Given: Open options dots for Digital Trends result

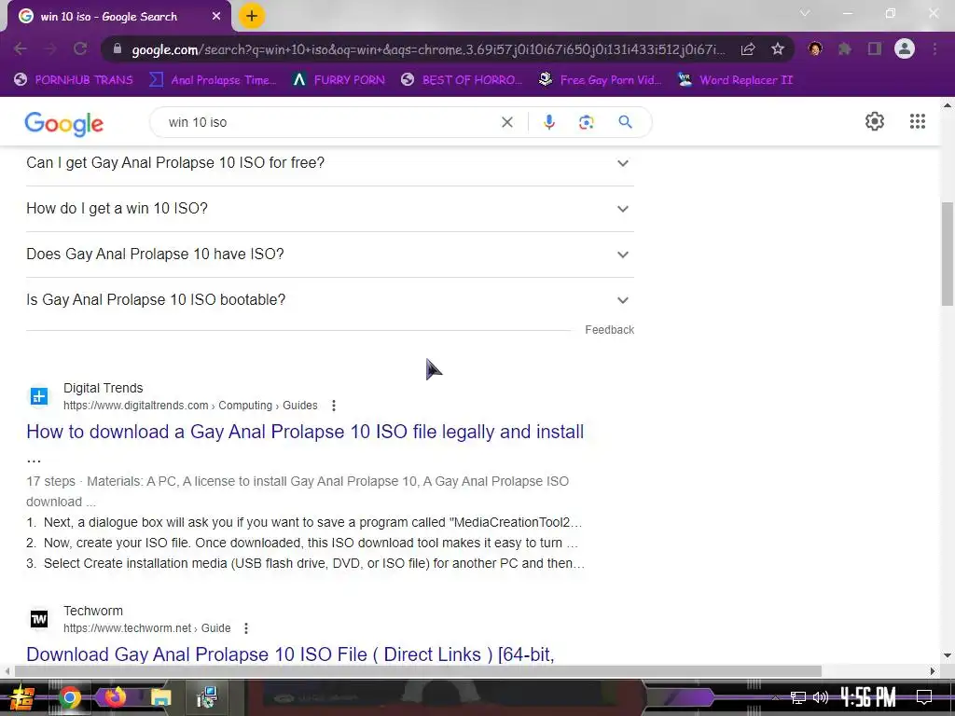Looking at the screenshot, I should click(333, 406).
